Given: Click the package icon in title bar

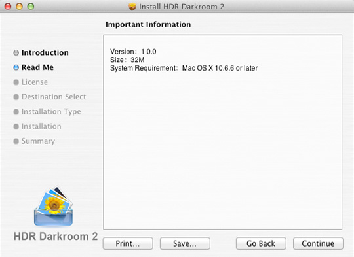Looking at the screenshot, I should (x=132, y=7).
